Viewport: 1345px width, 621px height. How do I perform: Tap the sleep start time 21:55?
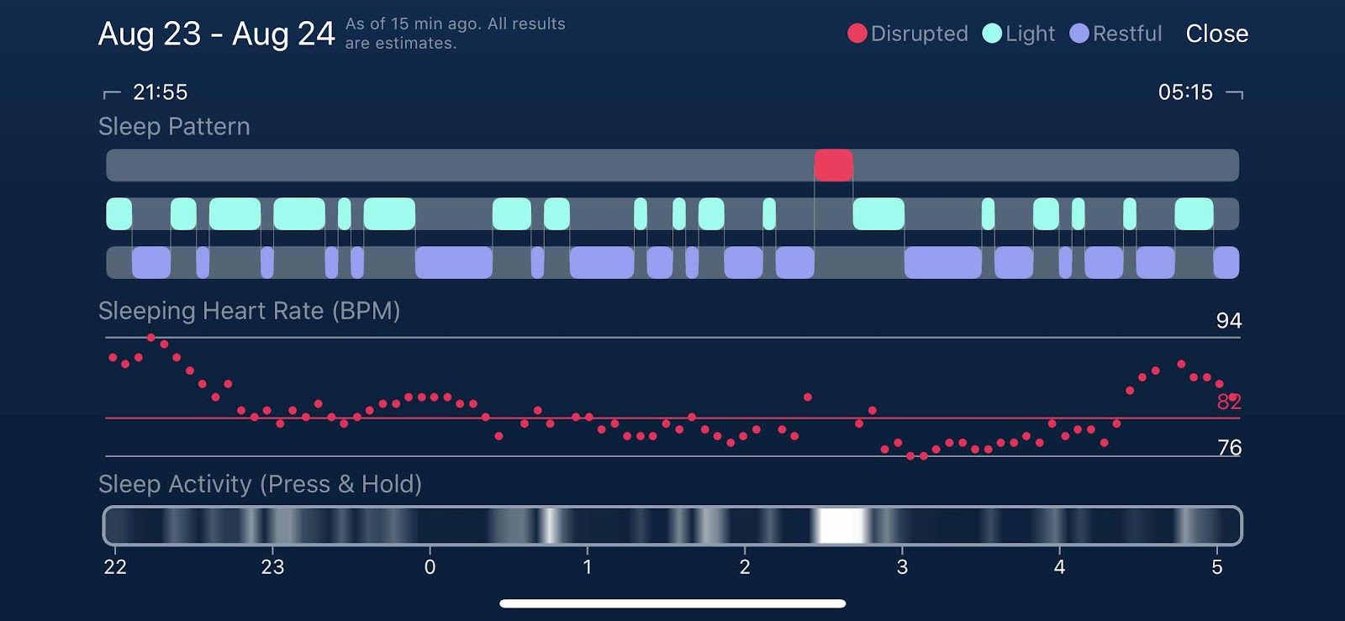click(160, 92)
